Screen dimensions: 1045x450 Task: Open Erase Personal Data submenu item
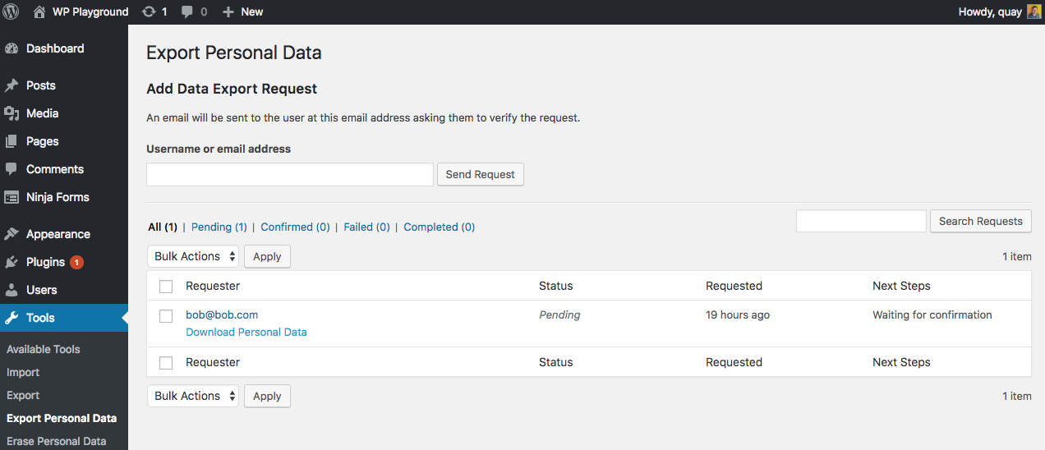(x=56, y=441)
